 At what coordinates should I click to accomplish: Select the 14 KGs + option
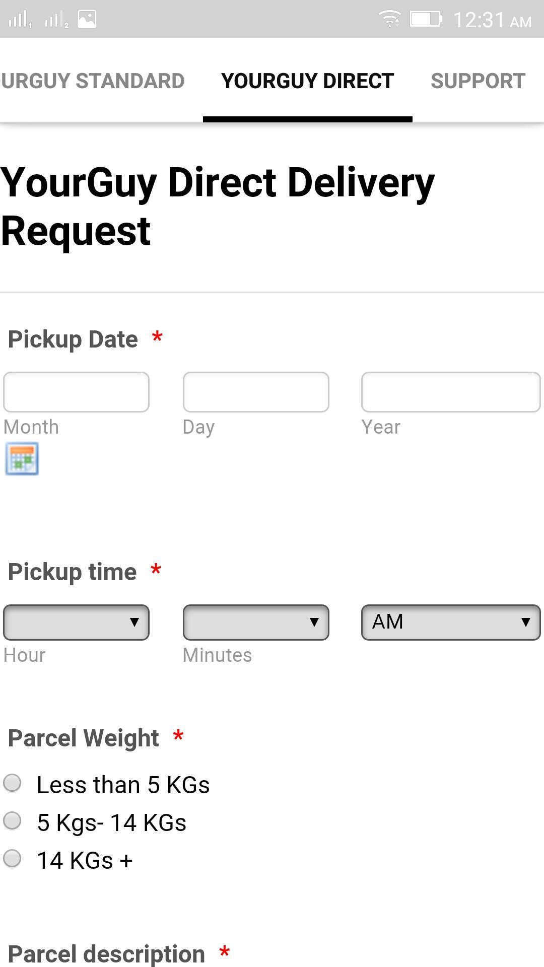coord(12,858)
